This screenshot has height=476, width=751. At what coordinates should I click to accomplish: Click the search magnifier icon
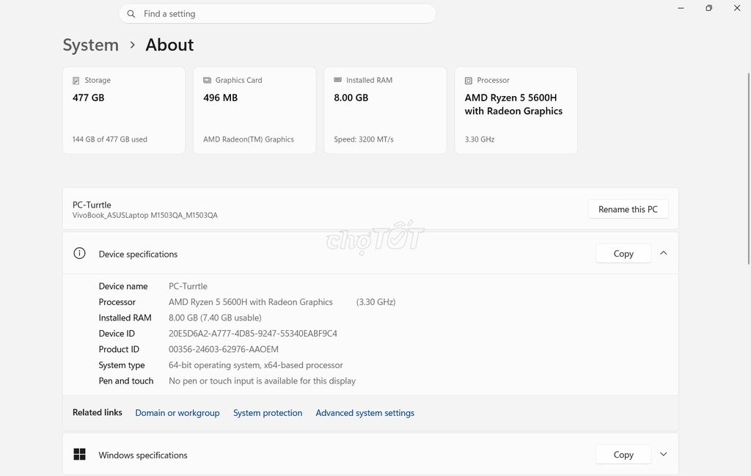click(131, 13)
